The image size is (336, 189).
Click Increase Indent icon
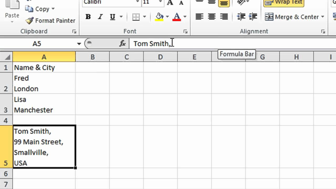coord(253,17)
